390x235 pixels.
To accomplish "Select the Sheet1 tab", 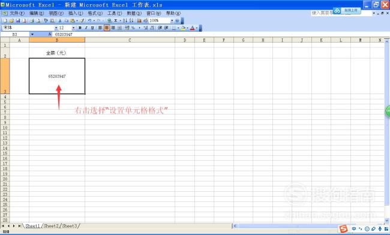I will tap(32, 226).
